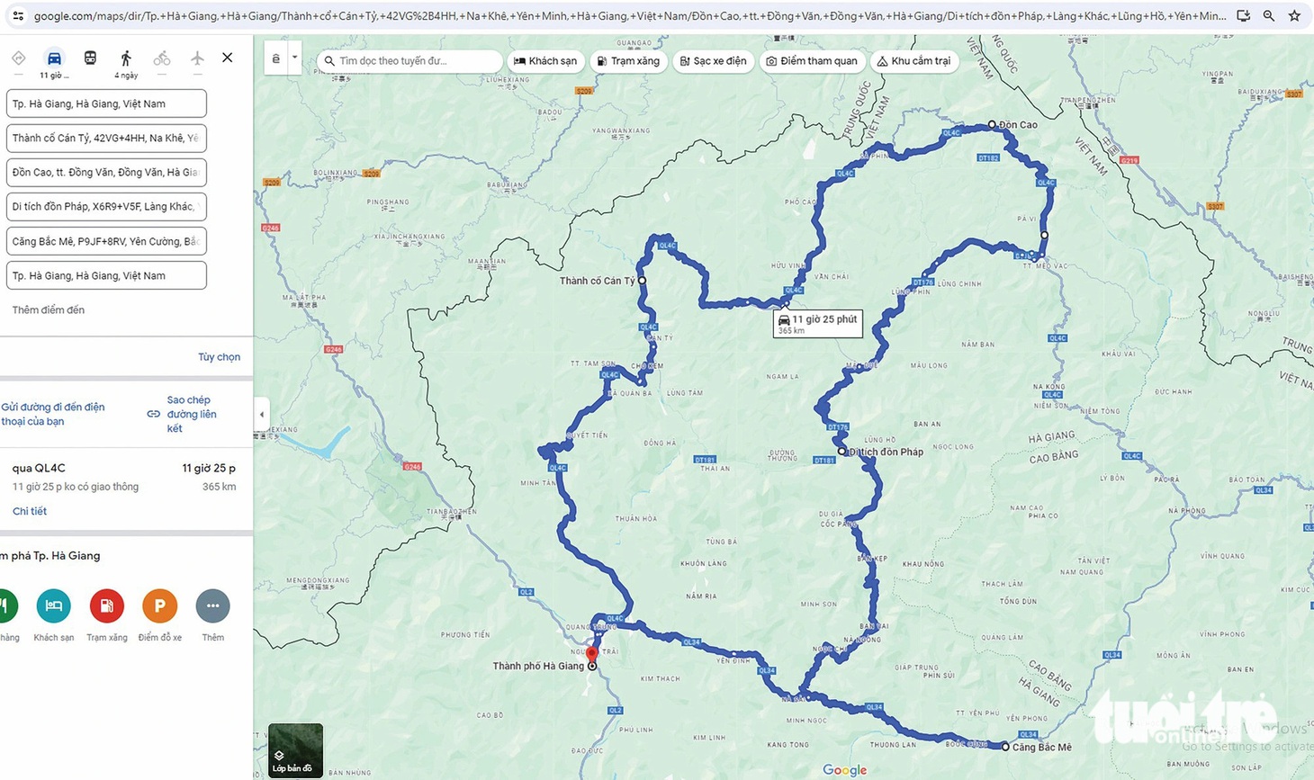This screenshot has height=780, width=1314.
Task: Filter map by Khách sạn chip
Action: pos(545,61)
